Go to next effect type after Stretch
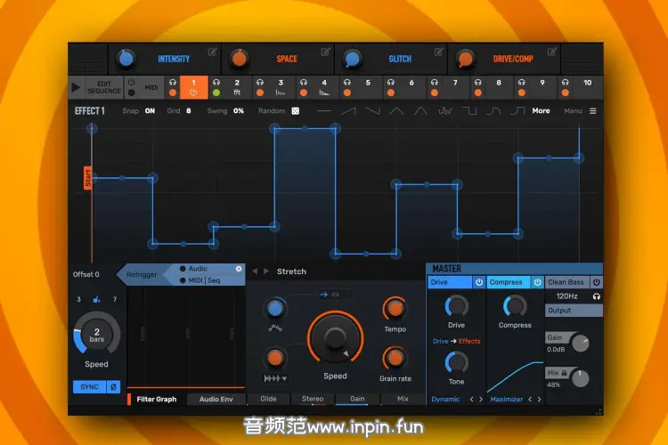Image resolution: width=668 pixels, height=445 pixels. [266, 271]
